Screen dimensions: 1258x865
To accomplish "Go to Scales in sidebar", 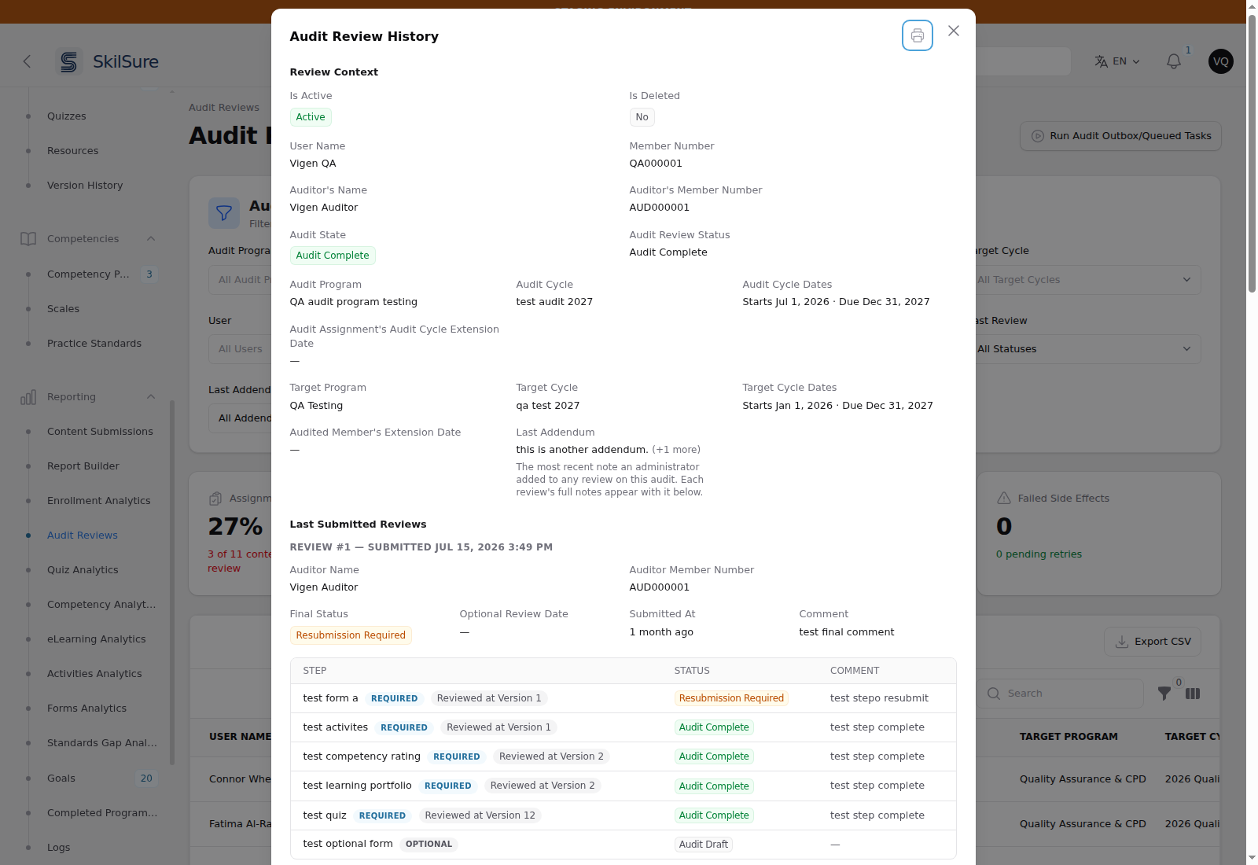I will click(64, 309).
